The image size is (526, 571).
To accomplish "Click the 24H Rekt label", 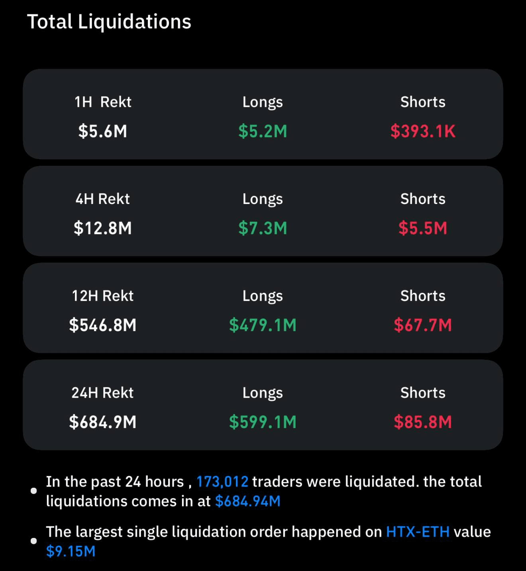I will click(102, 393).
